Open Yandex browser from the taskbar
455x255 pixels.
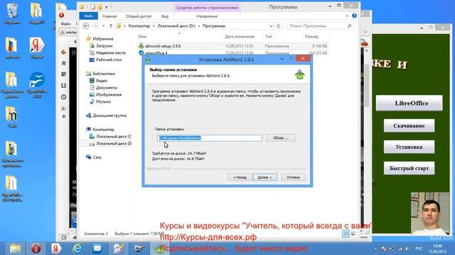pyautogui.click(x=56, y=249)
